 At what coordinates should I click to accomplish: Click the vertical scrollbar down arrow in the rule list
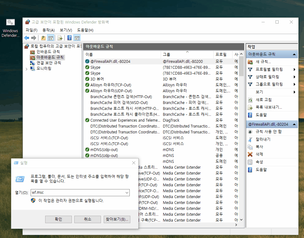(x=241, y=220)
